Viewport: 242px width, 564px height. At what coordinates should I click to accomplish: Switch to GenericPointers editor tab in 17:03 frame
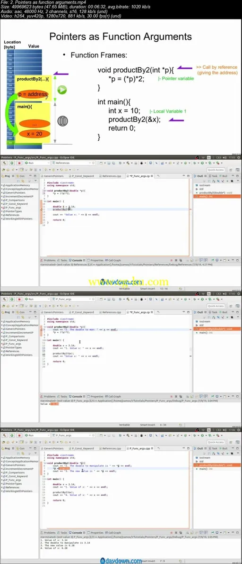point(53,176)
